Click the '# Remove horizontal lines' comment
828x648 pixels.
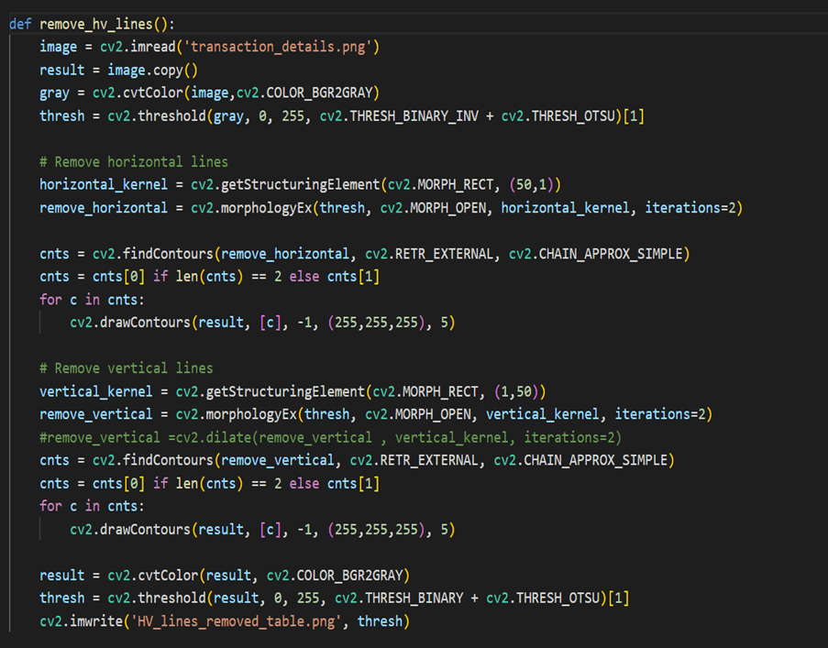(134, 162)
